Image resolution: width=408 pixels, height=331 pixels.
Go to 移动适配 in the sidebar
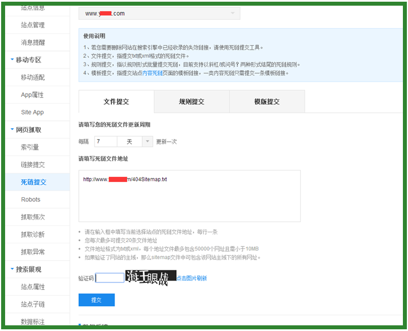tap(33, 77)
